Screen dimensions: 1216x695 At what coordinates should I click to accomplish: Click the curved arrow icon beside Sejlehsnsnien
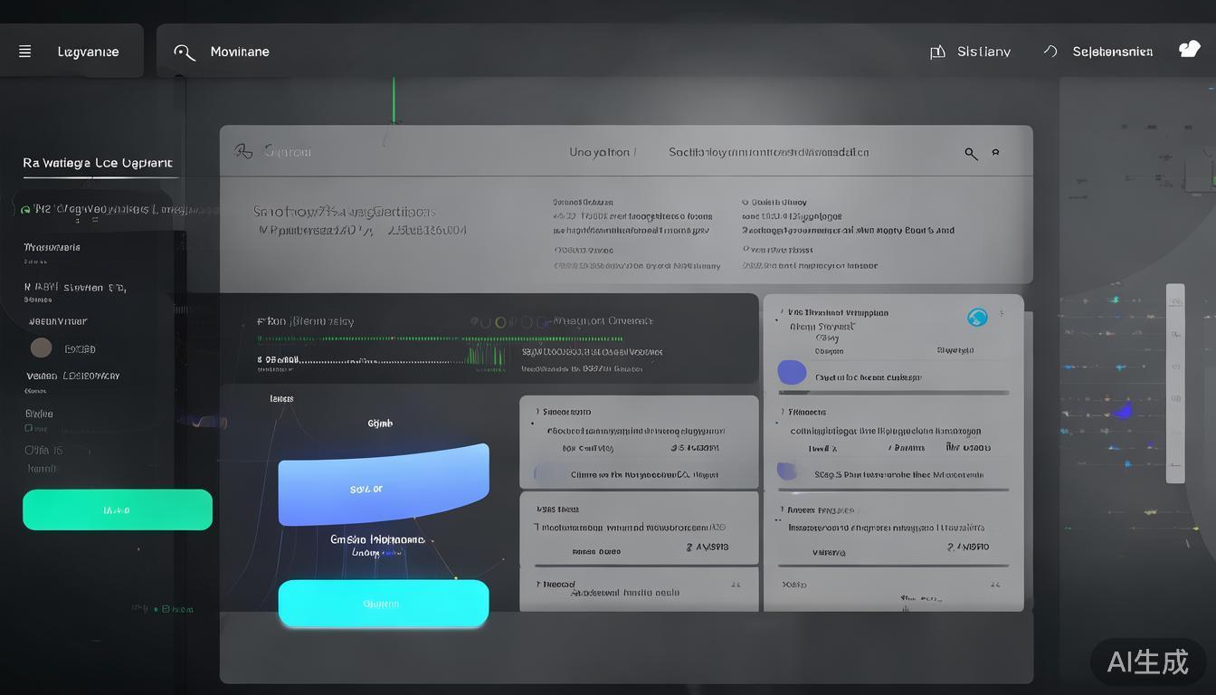[1050, 52]
